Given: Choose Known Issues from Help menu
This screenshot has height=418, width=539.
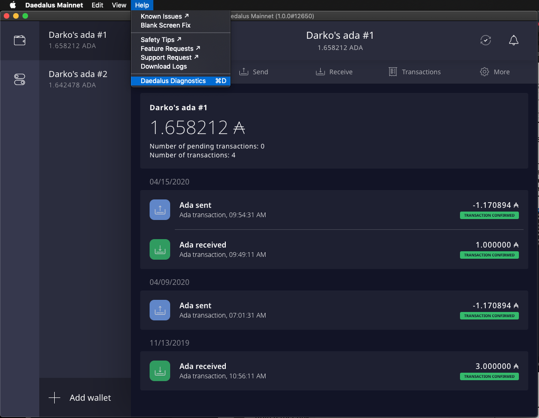Looking at the screenshot, I should pos(180,16).
